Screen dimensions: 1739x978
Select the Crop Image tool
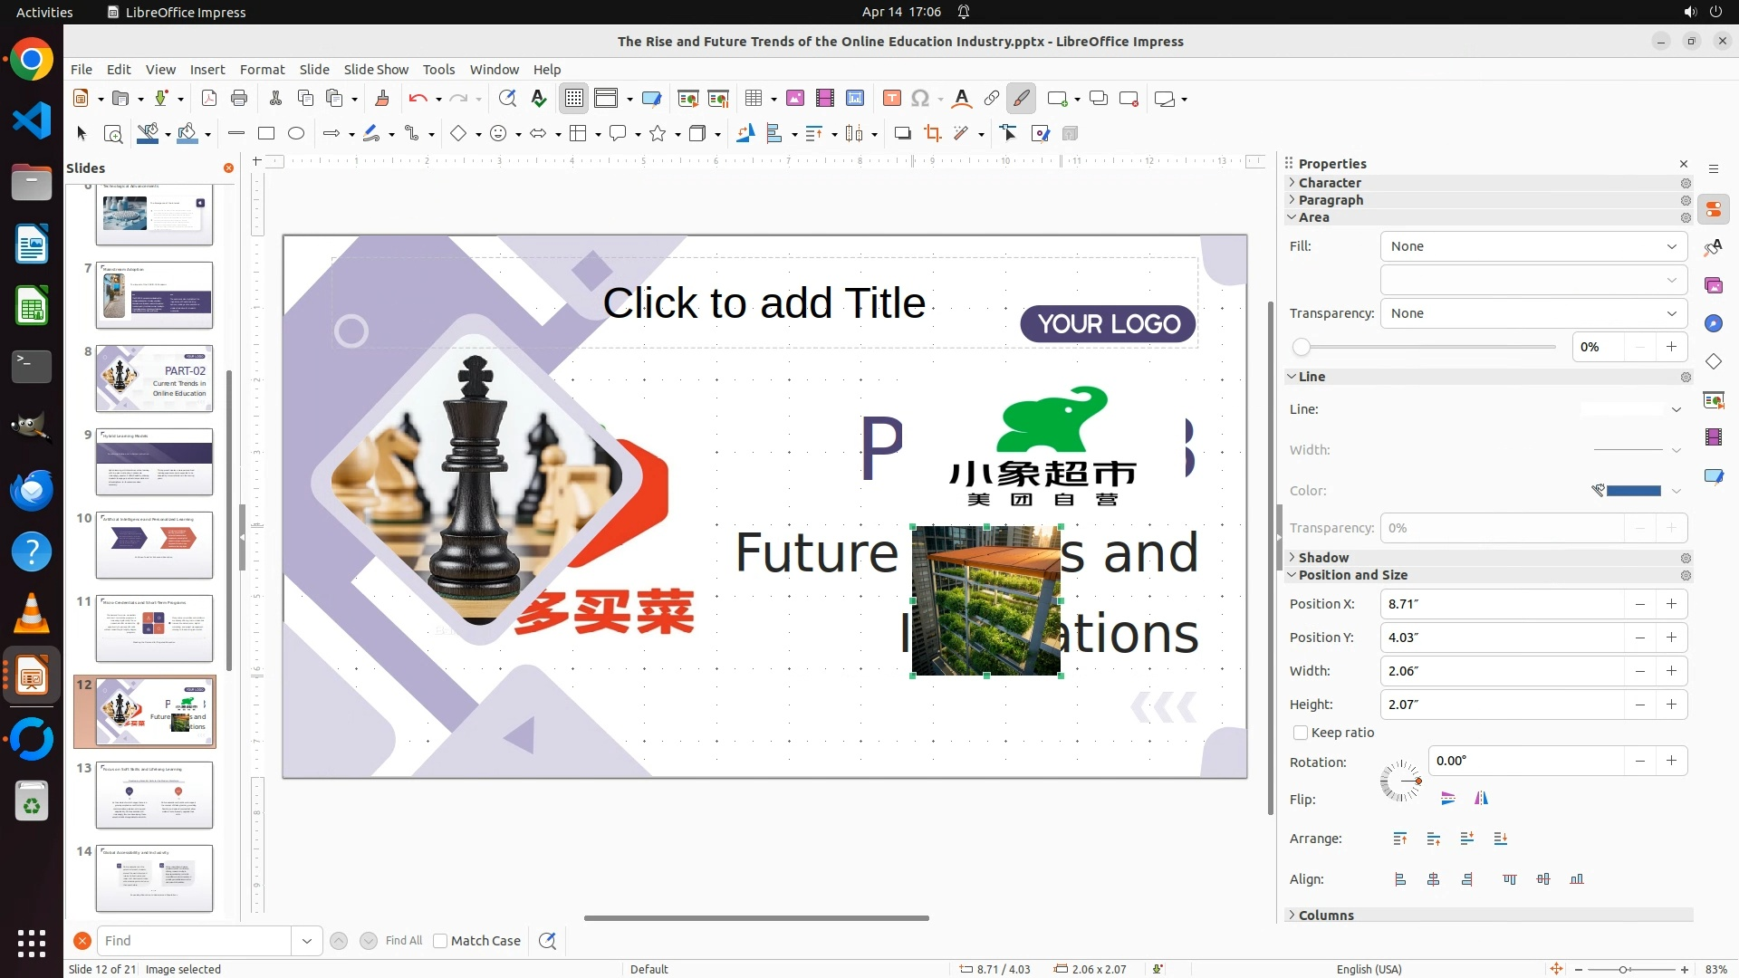(x=932, y=134)
